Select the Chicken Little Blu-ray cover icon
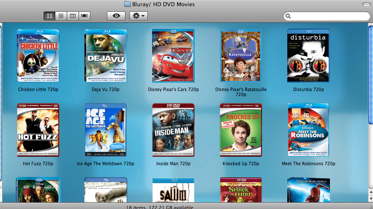 pyautogui.click(x=38, y=56)
